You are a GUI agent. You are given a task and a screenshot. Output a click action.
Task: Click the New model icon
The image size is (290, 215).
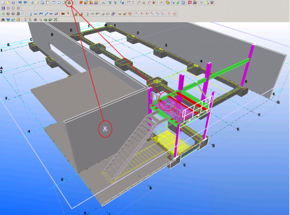3,2
